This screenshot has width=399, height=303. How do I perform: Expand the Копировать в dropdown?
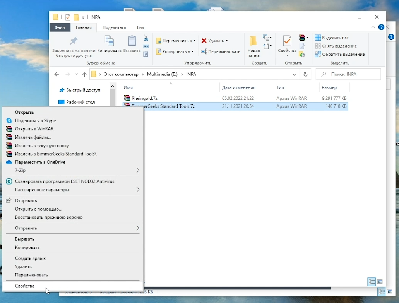(192, 51)
